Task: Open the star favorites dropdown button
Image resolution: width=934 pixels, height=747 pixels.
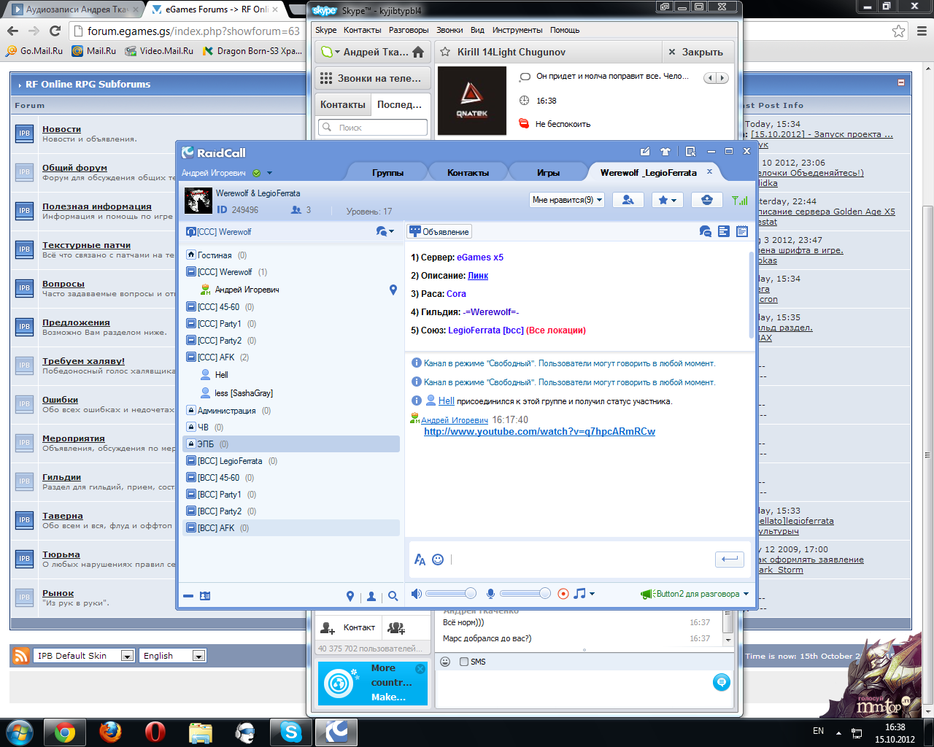Action: coord(667,200)
